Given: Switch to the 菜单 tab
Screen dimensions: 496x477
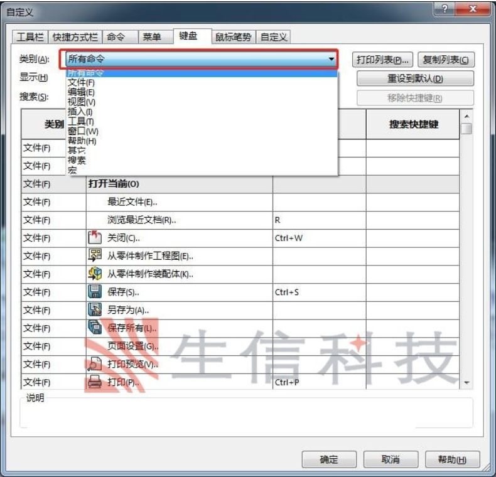Looking at the screenshot, I should (x=156, y=37).
